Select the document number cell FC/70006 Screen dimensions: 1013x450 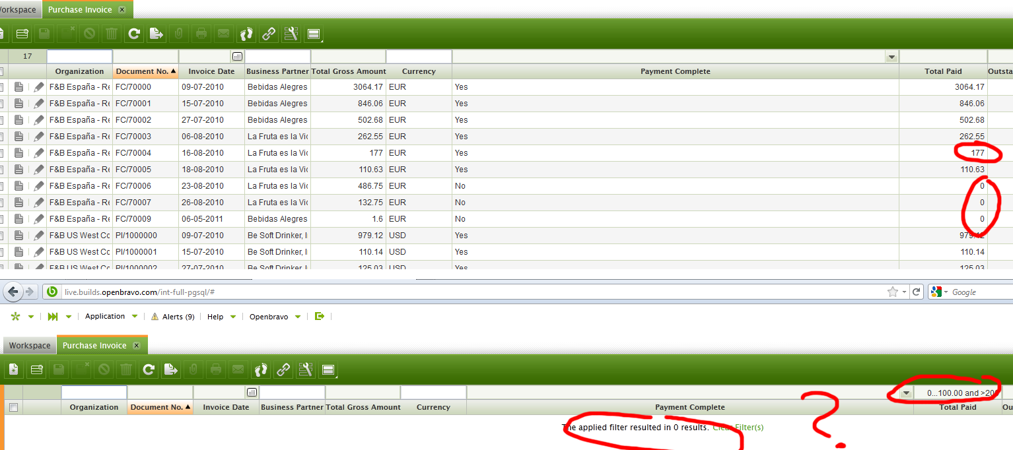145,186
